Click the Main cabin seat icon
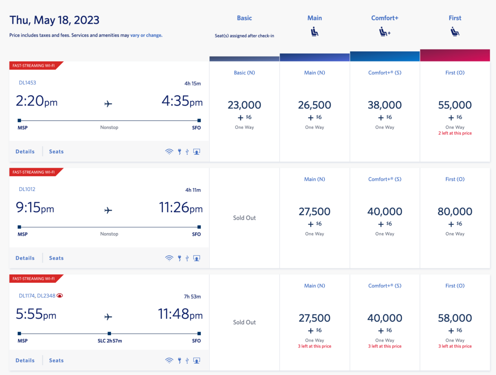This screenshot has height=375, width=496. tap(314, 32)
